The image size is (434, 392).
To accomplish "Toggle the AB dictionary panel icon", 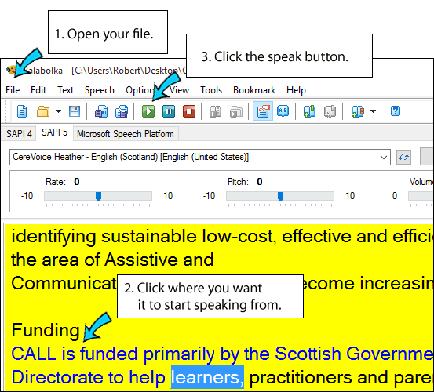I will click(x=283, y=111).
